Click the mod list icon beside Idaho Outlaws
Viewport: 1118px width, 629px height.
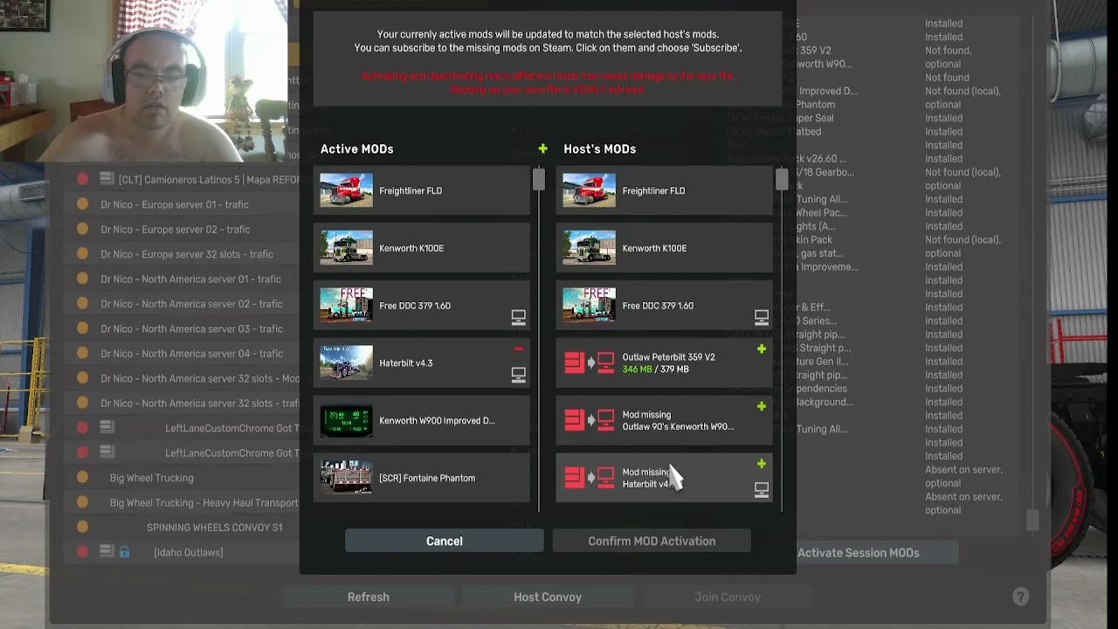pyautogui.click(x=107, y=552)
